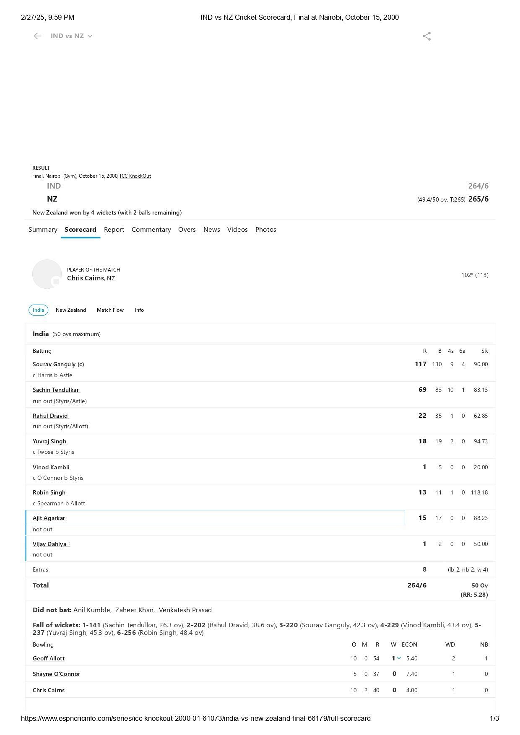The image size is (520, 735).
Task: Open the Photos tab
Action: tap(266, 230)
